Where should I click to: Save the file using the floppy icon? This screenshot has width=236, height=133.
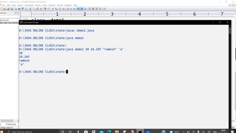point(8,9)
